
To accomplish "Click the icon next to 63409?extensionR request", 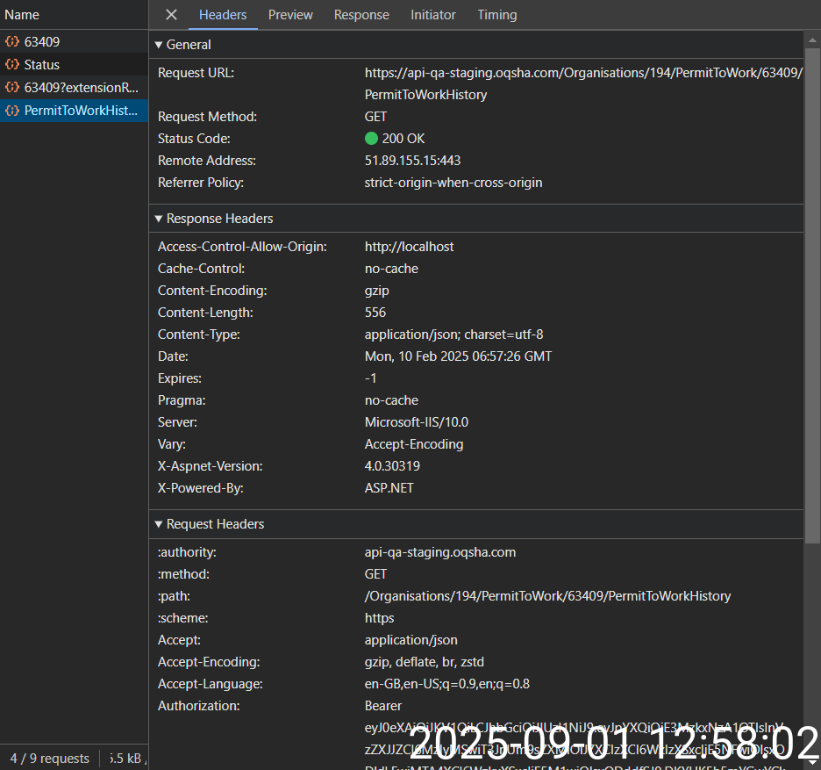I will click(x=12, y=88).
